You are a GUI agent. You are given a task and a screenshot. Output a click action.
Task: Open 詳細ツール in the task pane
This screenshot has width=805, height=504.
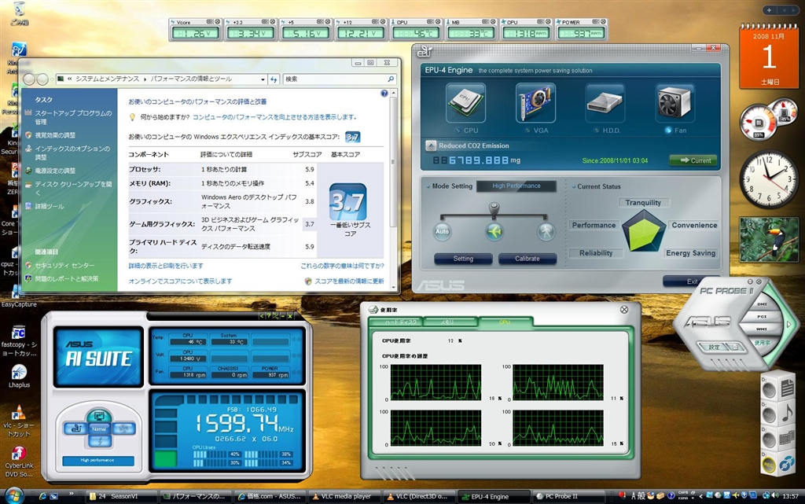click(50, 206)
